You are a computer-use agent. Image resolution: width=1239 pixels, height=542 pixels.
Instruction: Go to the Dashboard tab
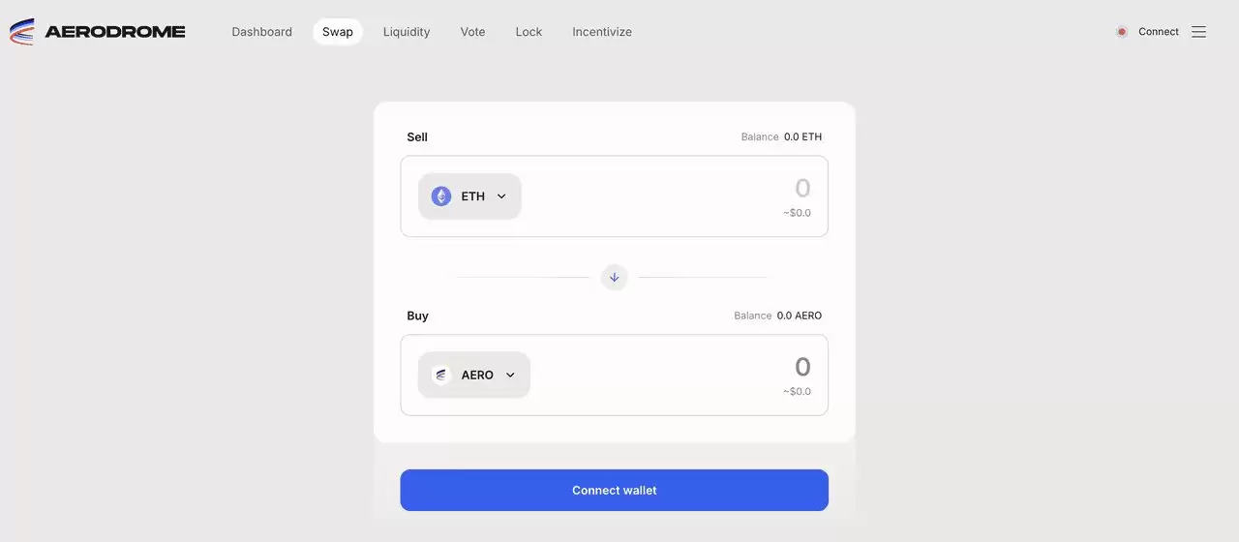(x=261, y=32)
